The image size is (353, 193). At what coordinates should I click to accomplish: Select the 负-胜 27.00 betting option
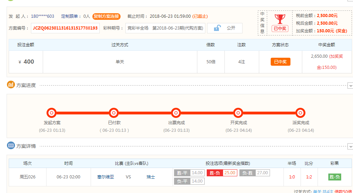[x=254, y=173]
